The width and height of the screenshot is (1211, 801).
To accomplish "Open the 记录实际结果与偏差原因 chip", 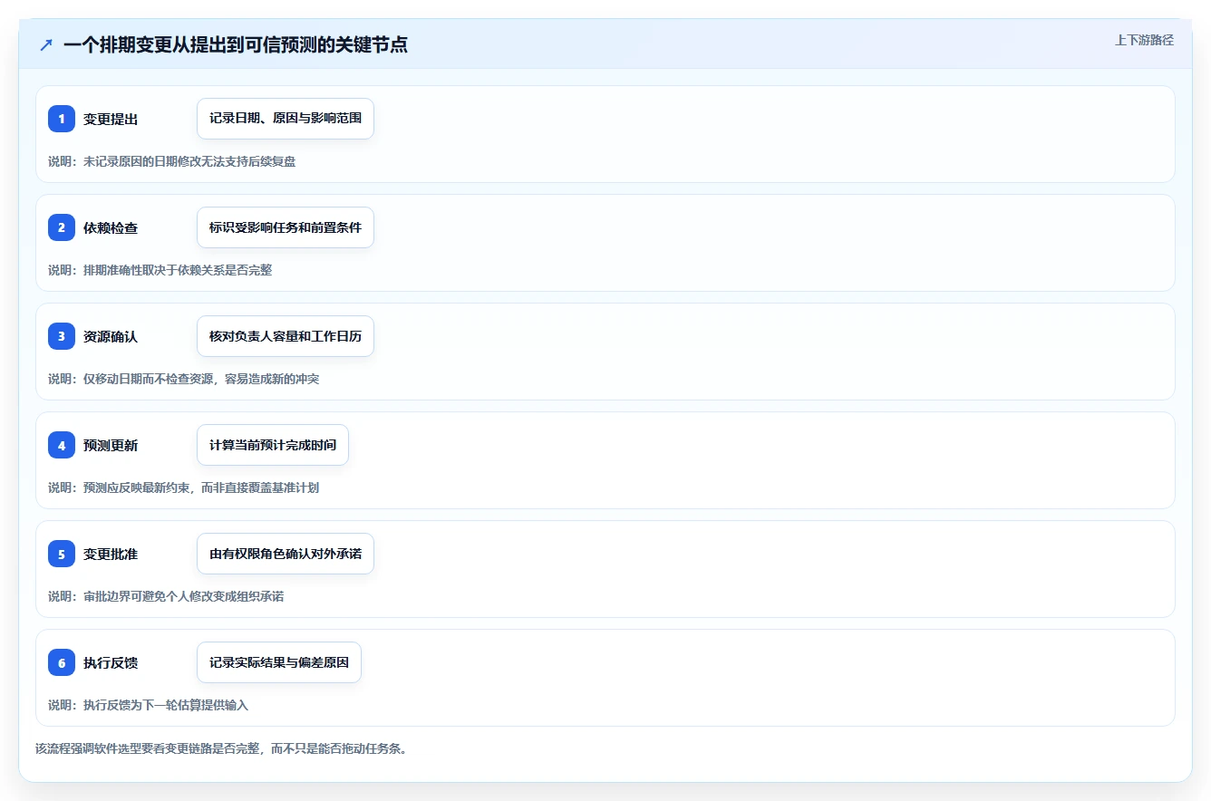I will click(279, 662).
